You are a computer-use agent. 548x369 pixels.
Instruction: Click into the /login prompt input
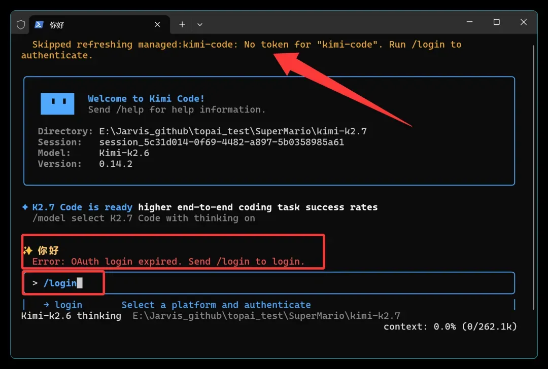(x=269, y=283)
